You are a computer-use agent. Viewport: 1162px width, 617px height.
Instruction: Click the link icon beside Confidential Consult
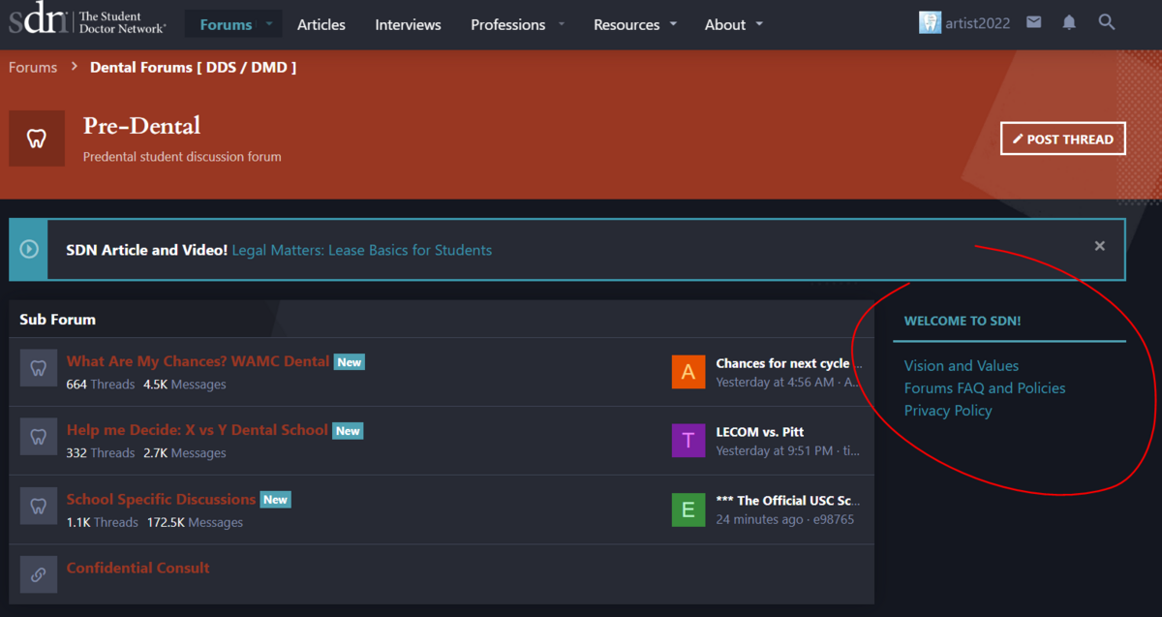point(39,574)
